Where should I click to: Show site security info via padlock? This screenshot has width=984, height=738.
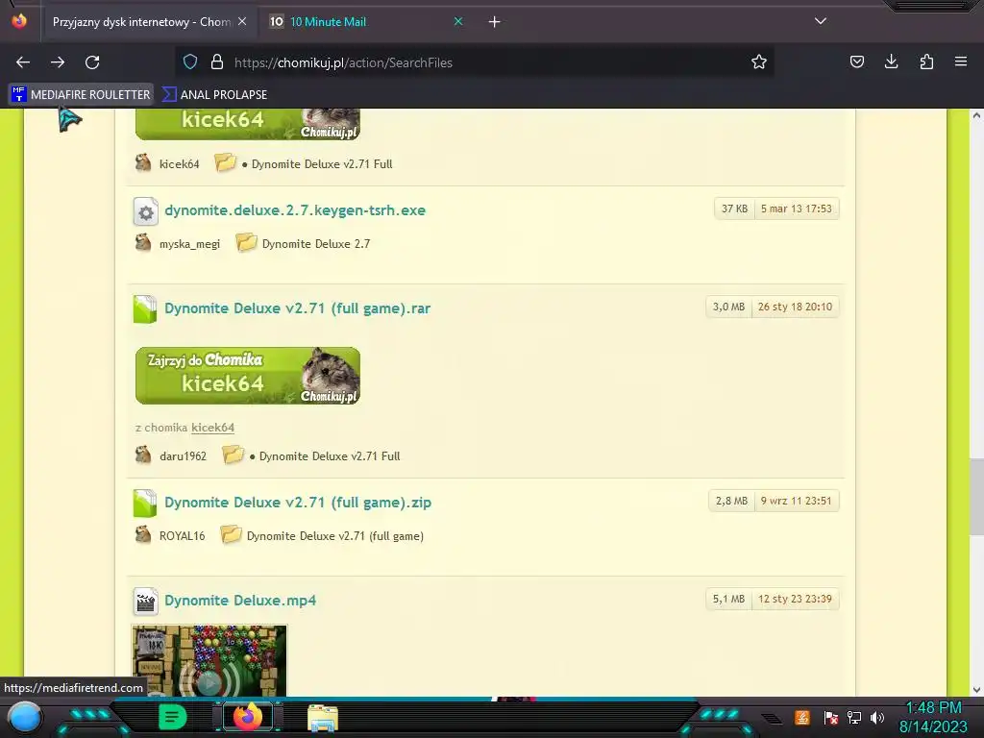coord(217,62)
